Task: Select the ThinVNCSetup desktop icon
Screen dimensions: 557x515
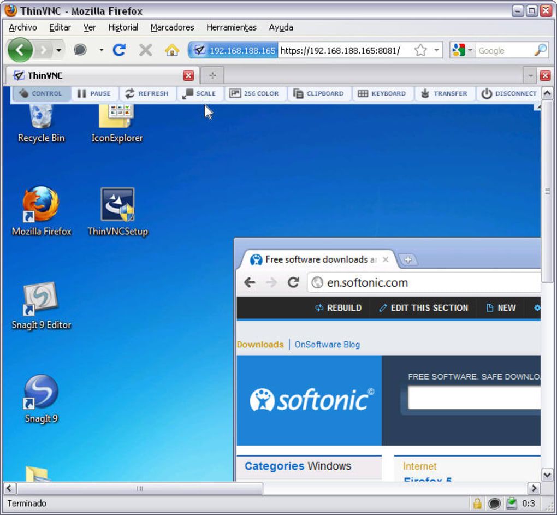Action: (x=117, y=212)
